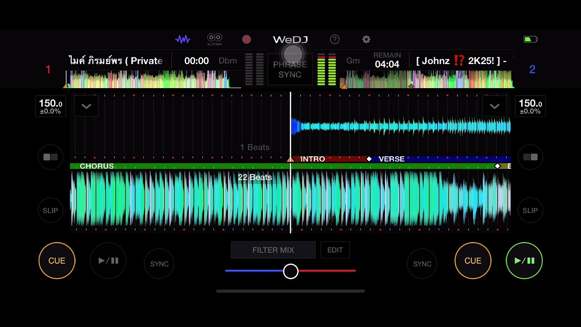Jump to the VERSE phrase marker
Viewport: 581px width, 327px height.
(x=391, y=159)
